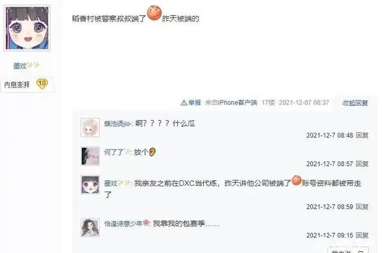This screenshot has width=382, height=253.
Task: Open the large 墨戏 poster avatar
Action: (x=27, y=28)
